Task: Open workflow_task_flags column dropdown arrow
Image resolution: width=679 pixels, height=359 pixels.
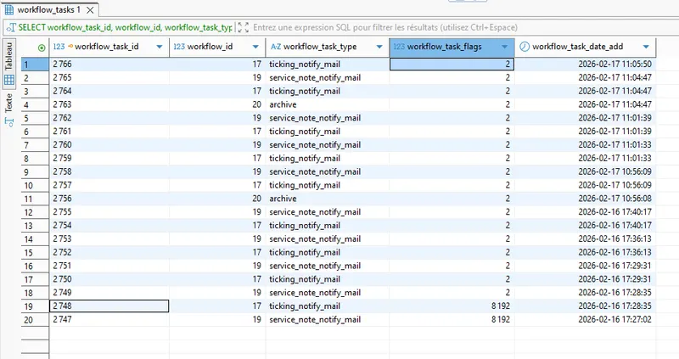Action: (504, 47)
